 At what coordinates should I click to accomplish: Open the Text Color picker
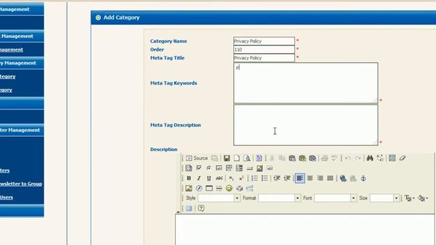[409, 198]
